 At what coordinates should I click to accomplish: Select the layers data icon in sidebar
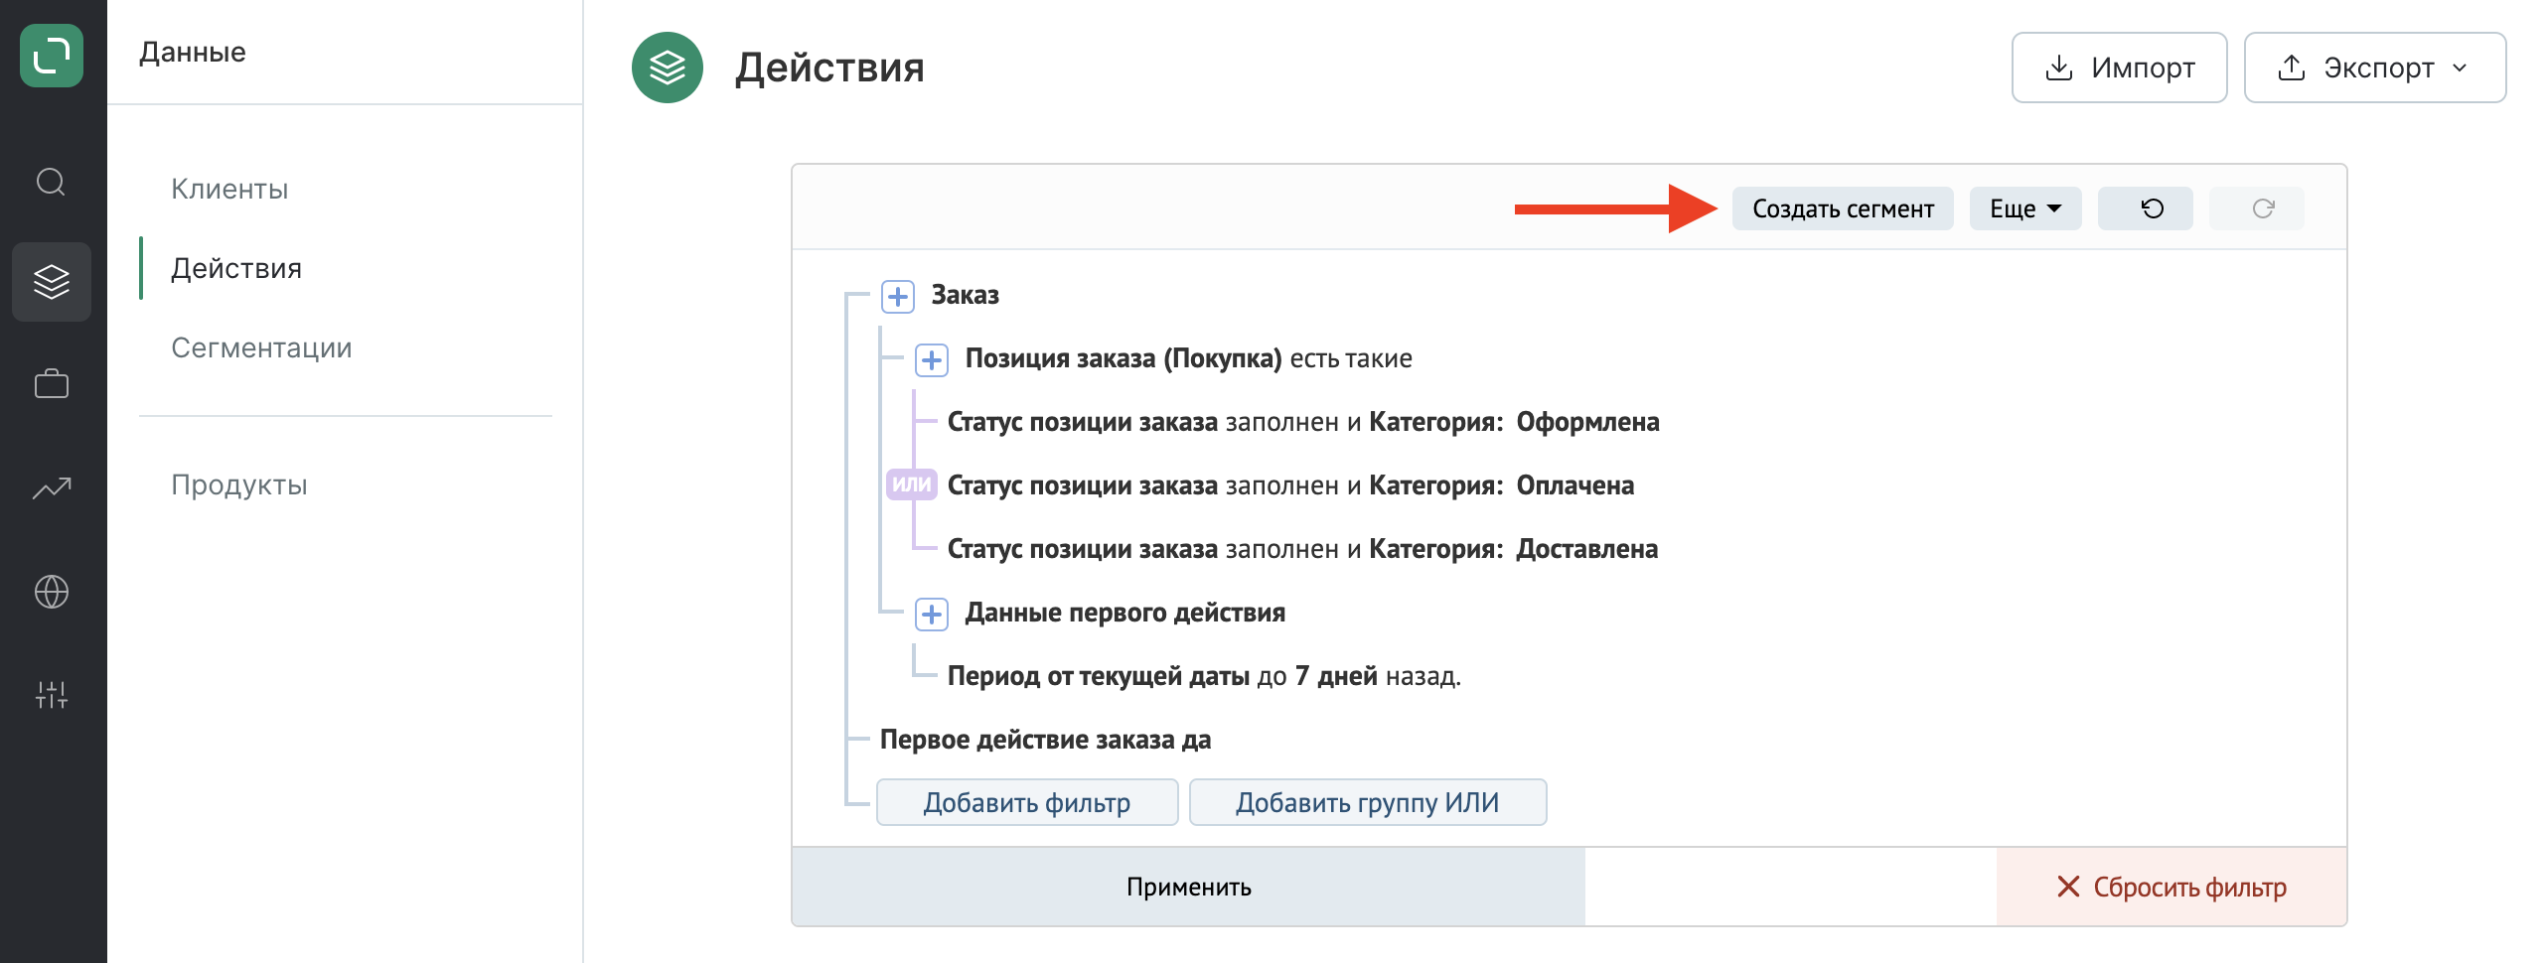tap(52, 282)
